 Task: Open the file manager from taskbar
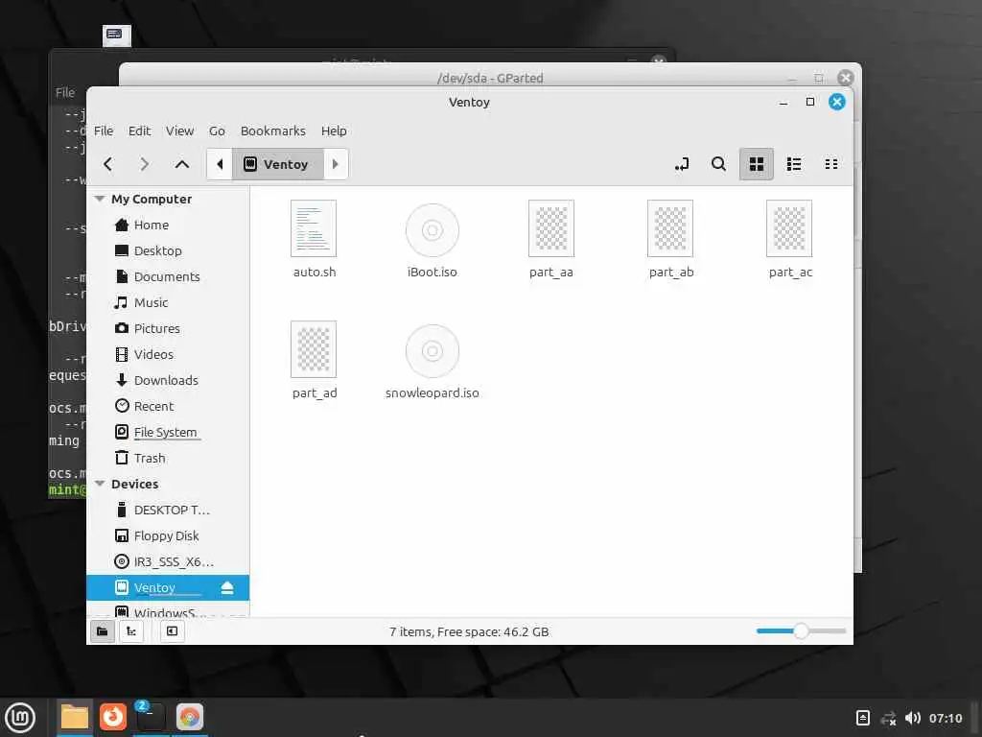75,718
